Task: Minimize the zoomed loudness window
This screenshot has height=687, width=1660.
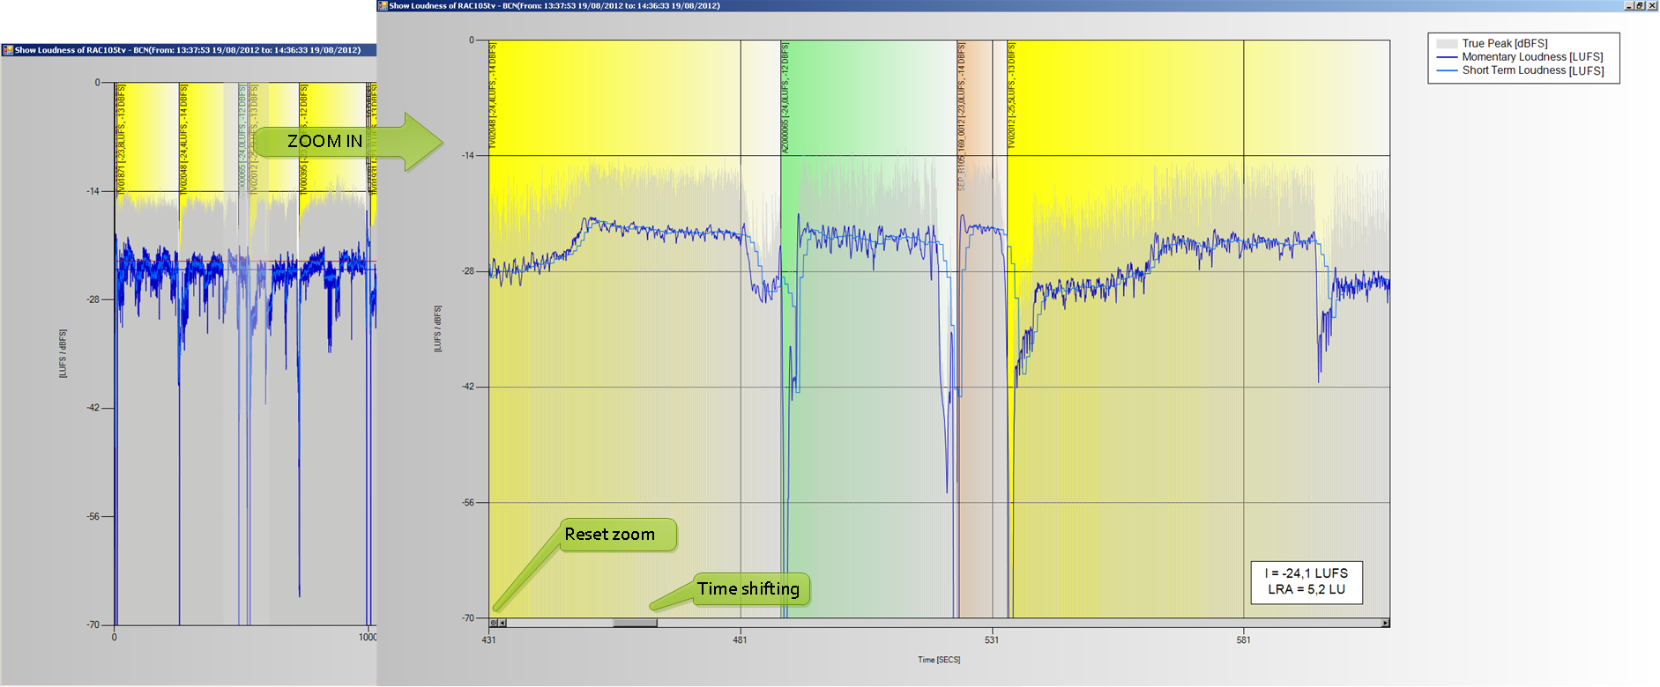Action: pos(1629,5)
